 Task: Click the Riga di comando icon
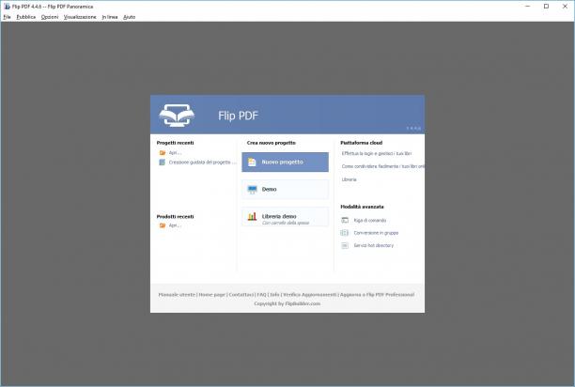tap(345, 220)
